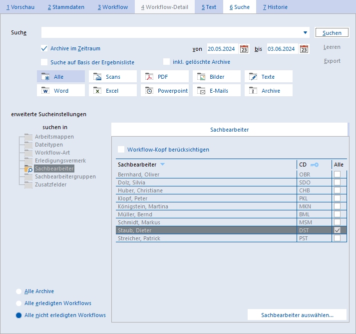Viewport: 356px width, 334px height.
Task: Enable 'inkl. gelöschte Archive' checkbox
Action: tap(166, 62)
